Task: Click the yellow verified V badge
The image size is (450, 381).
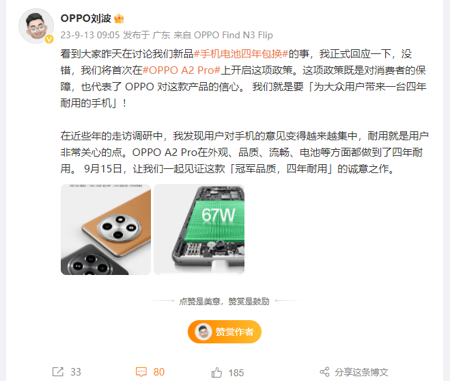Action: click(49, 39)
